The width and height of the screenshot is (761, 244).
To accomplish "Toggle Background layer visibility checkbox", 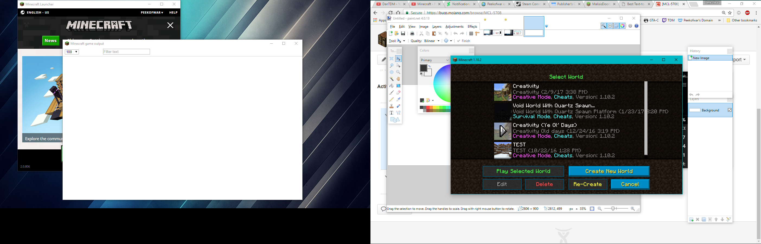I will [x=729, y=110].
